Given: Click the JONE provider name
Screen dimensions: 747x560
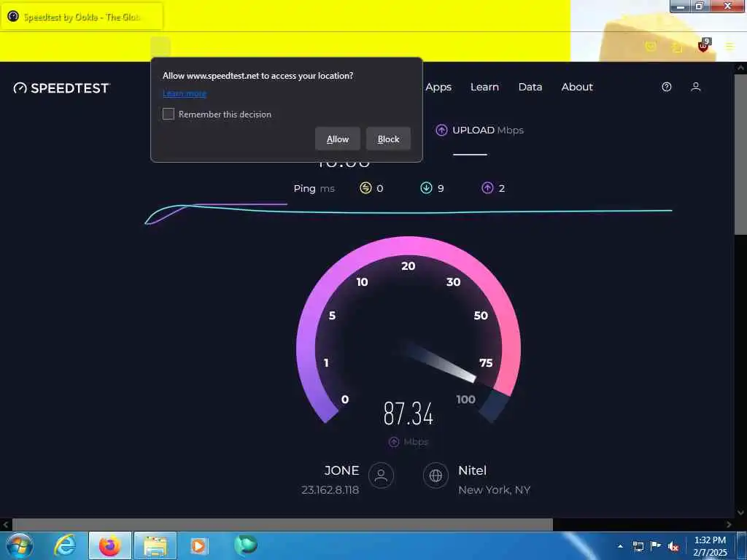Looking at the screenshot, I should 341,470.
